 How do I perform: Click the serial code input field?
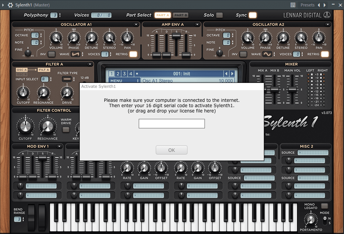(172, 123)
